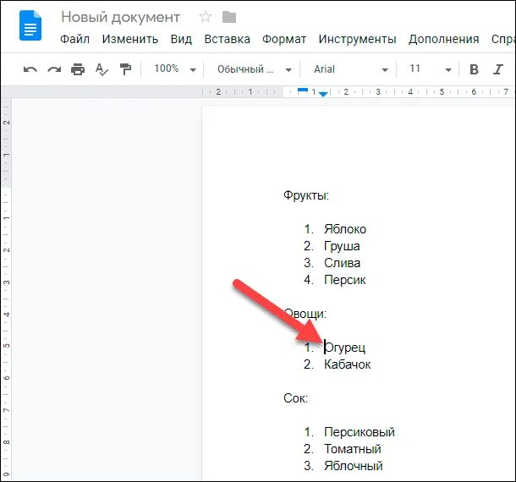Image resolution: width=516 pixels, height=482 pixels.
Task: Click the Сок: heading text
Action: coord(295,398)
